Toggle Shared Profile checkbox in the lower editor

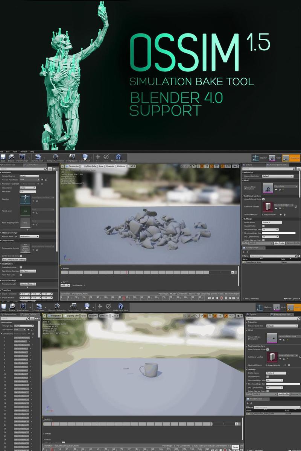tap(268, 377)
